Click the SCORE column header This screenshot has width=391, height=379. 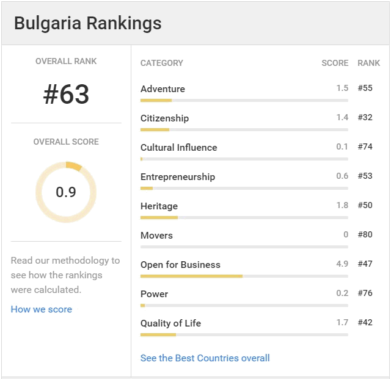(x=335, y=63)
